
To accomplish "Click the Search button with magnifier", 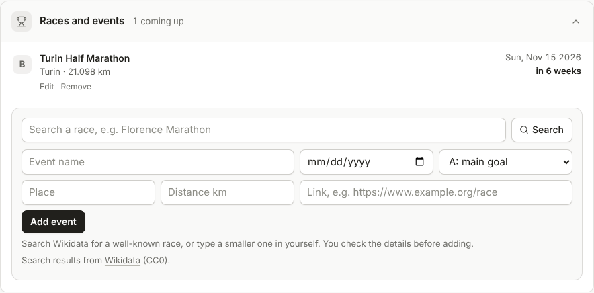I will pos(542,130).
